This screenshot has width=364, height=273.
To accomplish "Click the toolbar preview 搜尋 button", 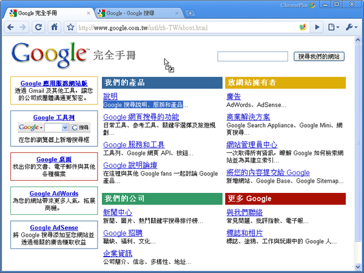I will [80, 127].
